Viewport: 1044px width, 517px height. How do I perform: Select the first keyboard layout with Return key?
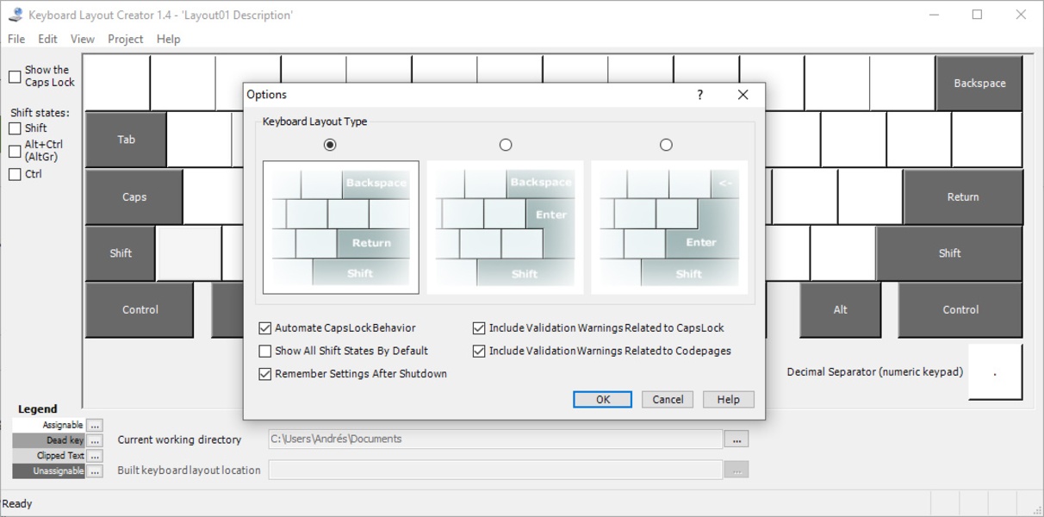[x=340, y=227]
